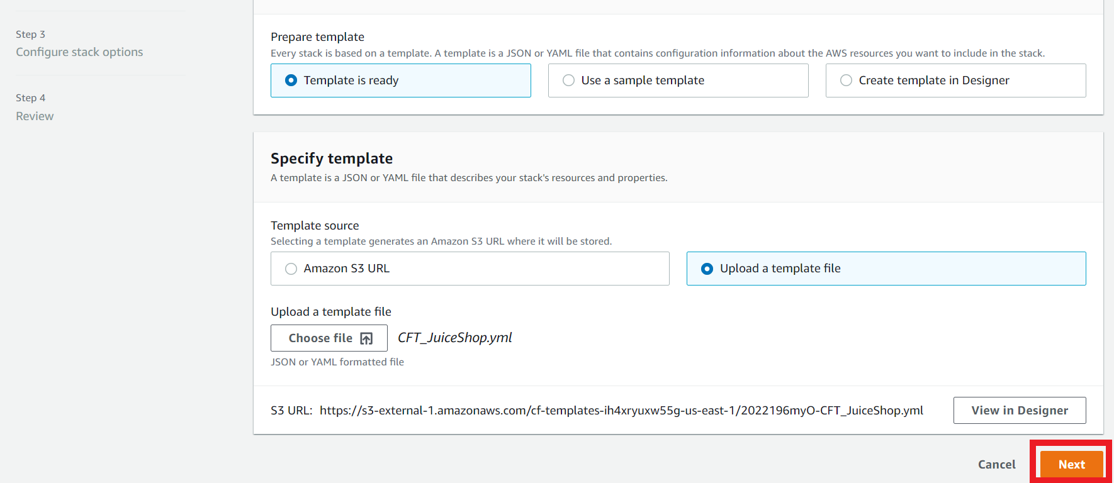Image resolution: width=1114 pixels, height=483 pixels.
Task: Go to Step 4 Review
Action: (x=35, y=116)
